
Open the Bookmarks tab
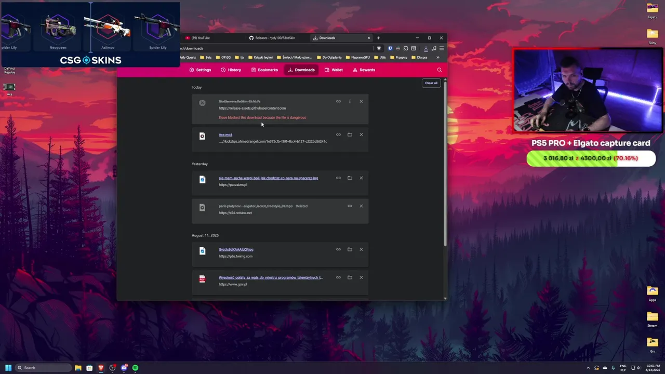coord(264,70)
